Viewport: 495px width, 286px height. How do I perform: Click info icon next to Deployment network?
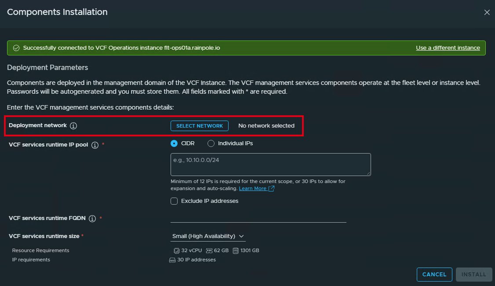[x=73, y=126]
